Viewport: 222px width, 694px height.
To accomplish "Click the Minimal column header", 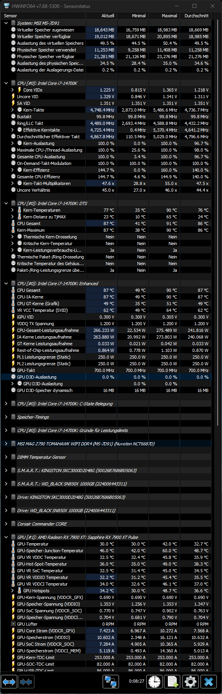I will (x=132, y=16).
